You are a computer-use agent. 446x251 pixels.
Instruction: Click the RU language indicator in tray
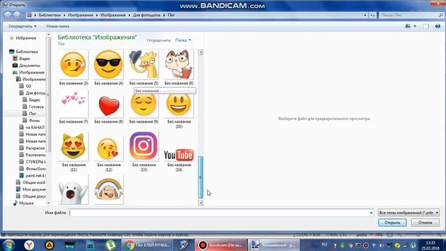[x=324, y=245]
